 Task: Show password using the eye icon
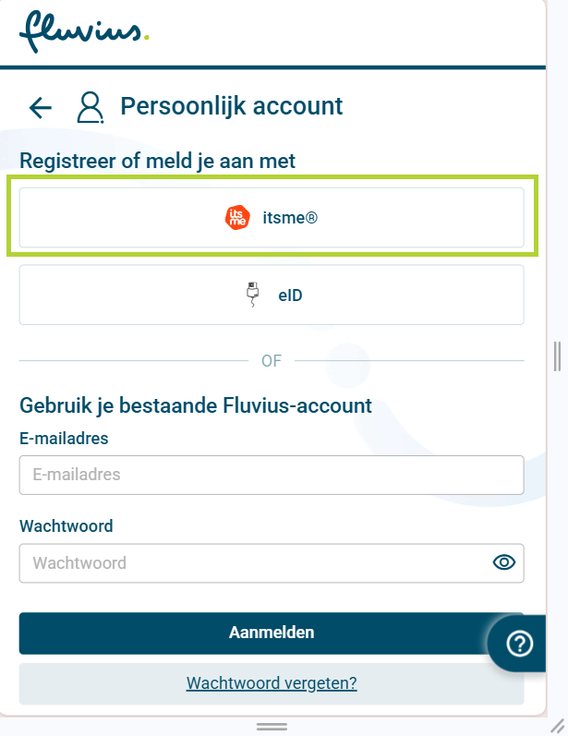click(x=503, y=562)
